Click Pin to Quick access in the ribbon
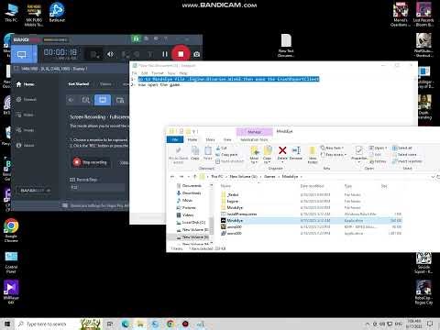Image resolution: width=440 pixels, height=330 pixels. pyautogui.click(x=178, y=155)
